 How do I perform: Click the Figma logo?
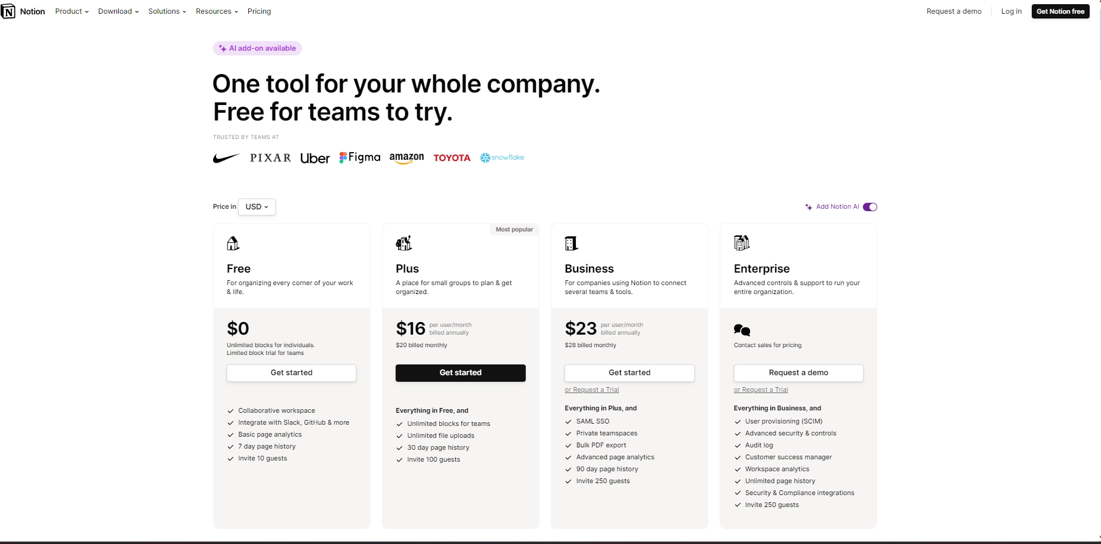coord(360,157)
